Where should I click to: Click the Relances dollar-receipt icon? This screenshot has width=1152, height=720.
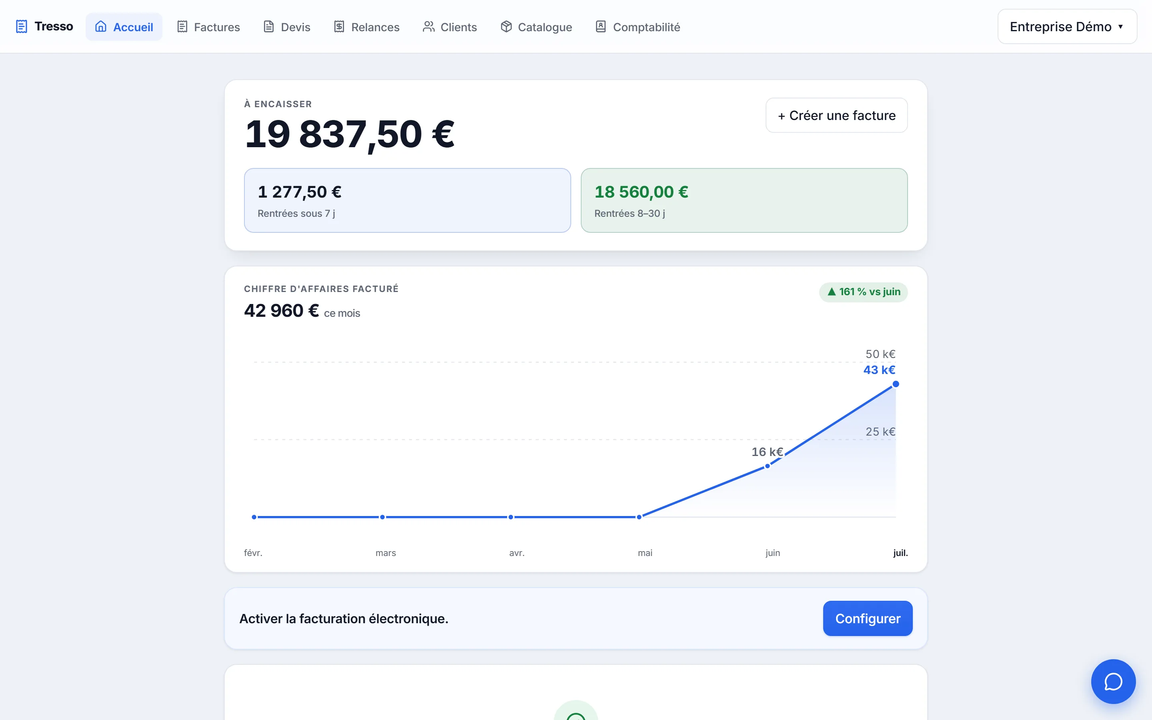click(x=339, y=27)
